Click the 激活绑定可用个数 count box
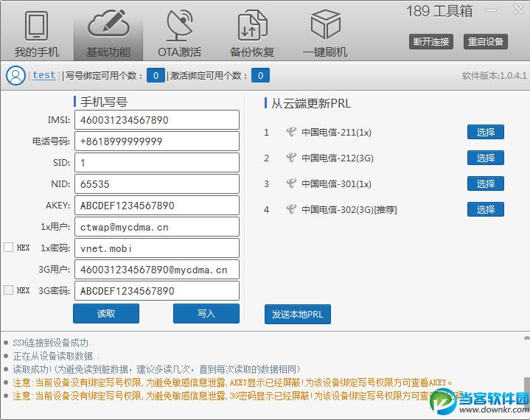The image size is (530, 420). 261,75
